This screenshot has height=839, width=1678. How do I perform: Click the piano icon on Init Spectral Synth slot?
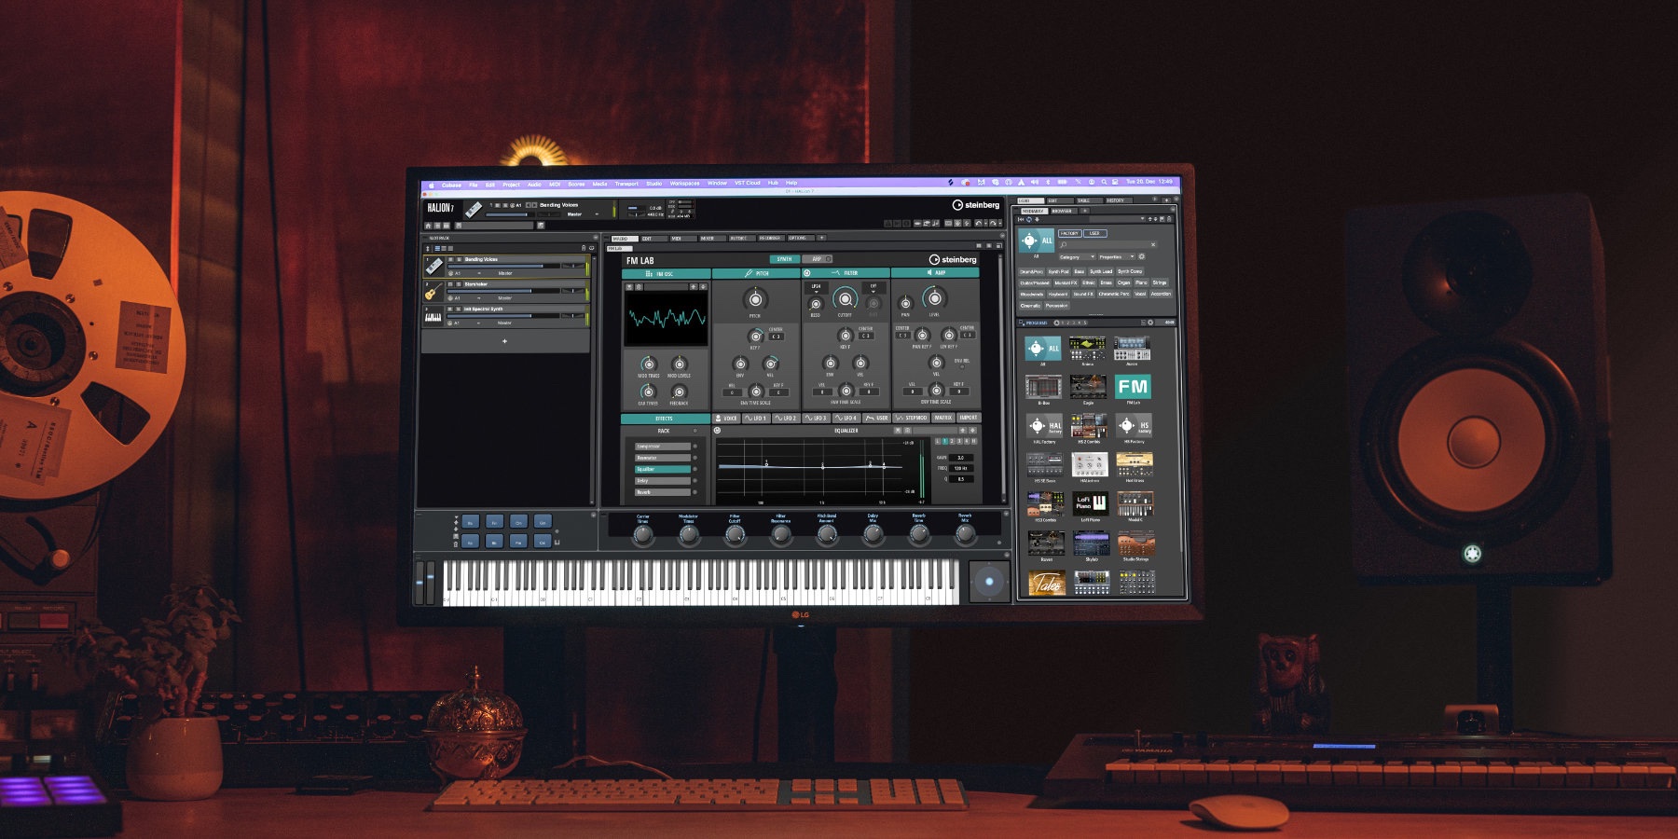point(433,316)
